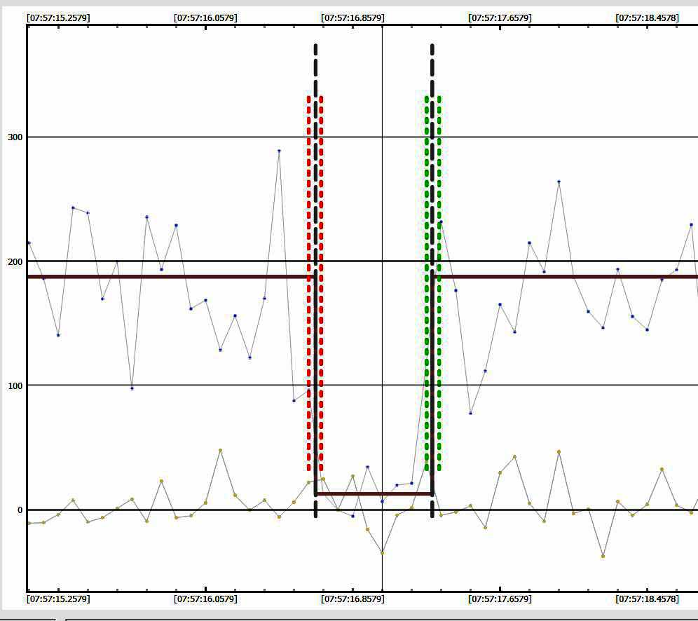Click bottom axis label [07:57:15.2579]
Image resolution: width=698 pixels, height=621 pixels.
coord(58,599)
